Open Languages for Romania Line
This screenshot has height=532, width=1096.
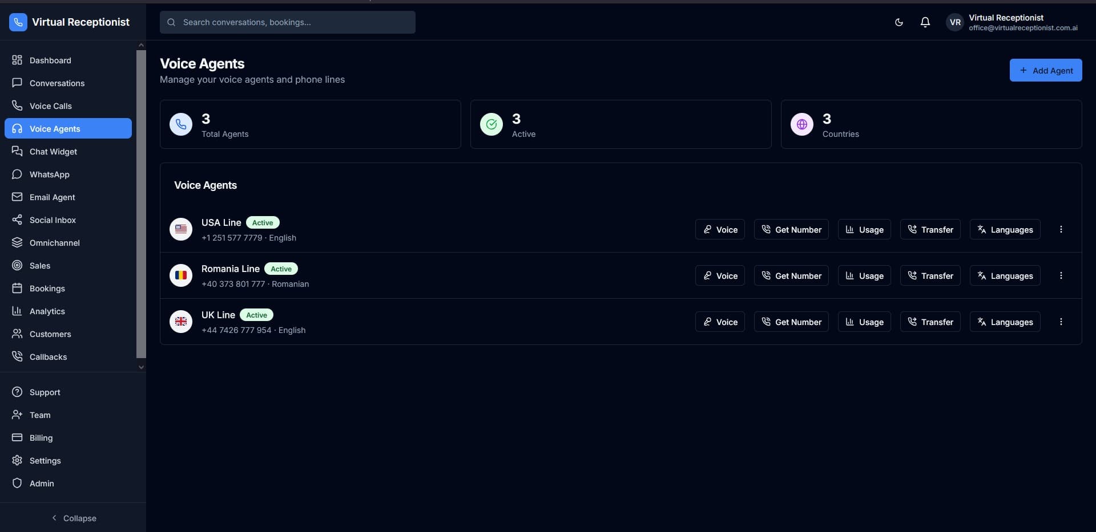point(1005,275)
